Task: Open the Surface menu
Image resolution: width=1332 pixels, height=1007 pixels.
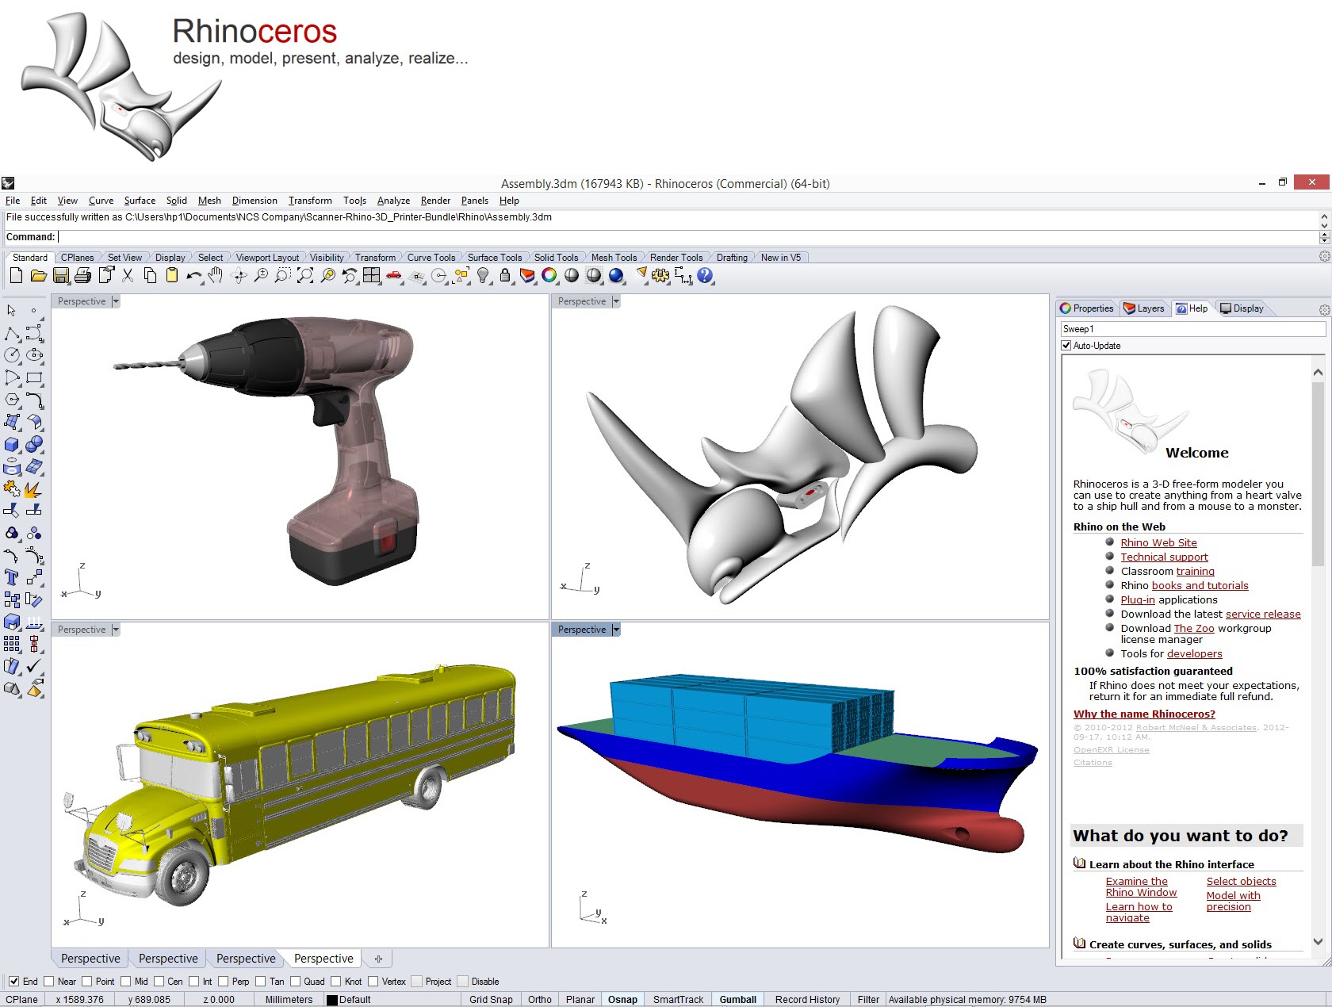Action: click(x=140, y=201)
